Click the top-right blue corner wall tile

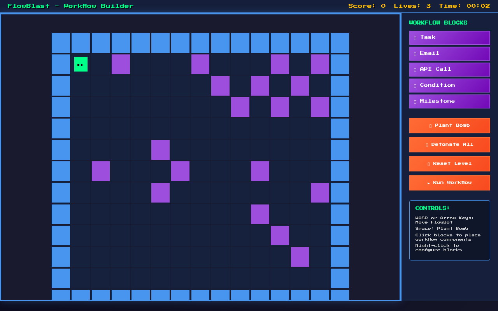click(340, 43)
